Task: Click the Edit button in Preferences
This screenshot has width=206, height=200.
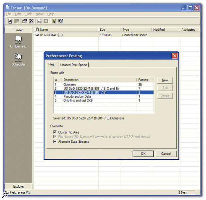Action: click(165, 88)
